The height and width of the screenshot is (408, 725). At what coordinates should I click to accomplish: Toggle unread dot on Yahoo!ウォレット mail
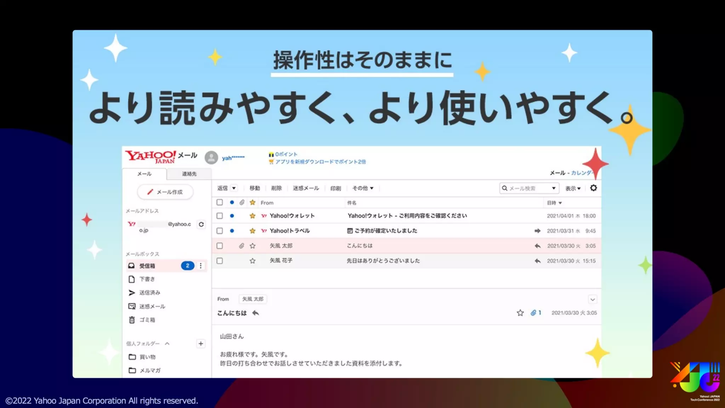pyautogui.click(x=232, y=216)
